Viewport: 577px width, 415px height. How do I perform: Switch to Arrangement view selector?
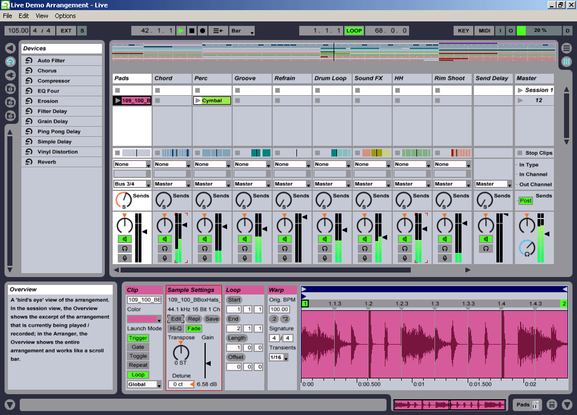tap(567, 48)
